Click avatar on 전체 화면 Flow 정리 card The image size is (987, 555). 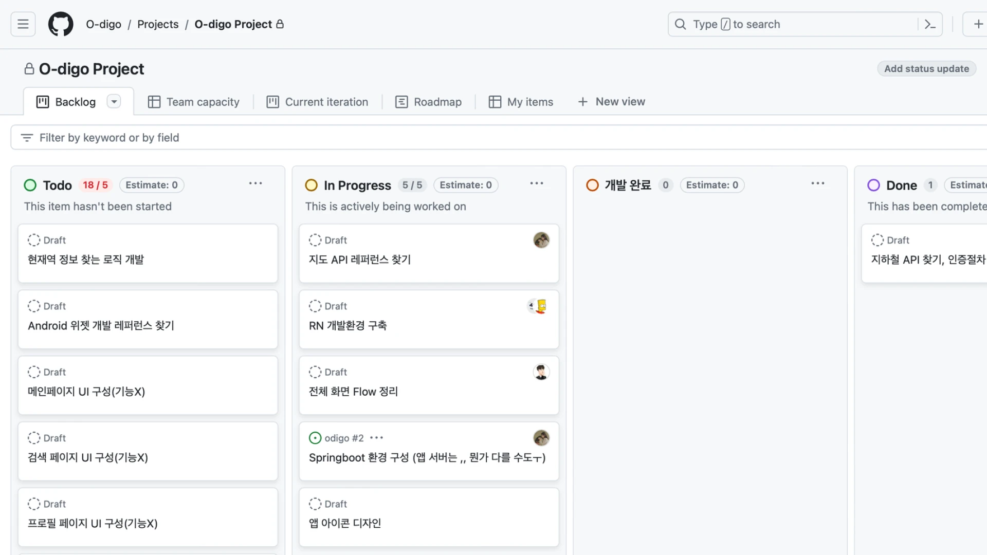541,372
